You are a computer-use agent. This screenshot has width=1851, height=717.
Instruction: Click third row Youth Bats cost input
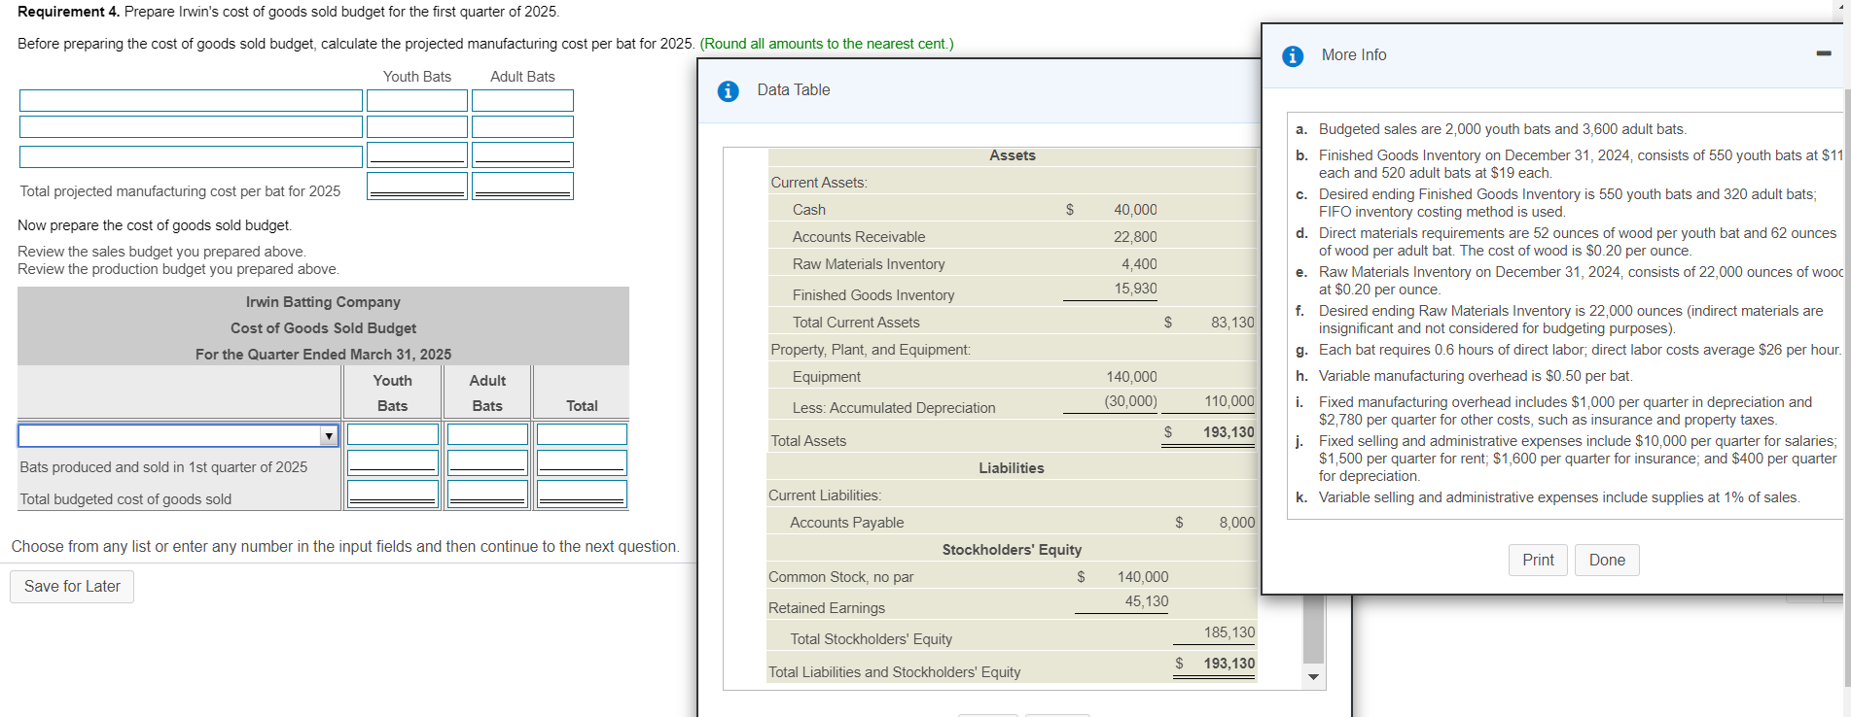pos(417,155)
